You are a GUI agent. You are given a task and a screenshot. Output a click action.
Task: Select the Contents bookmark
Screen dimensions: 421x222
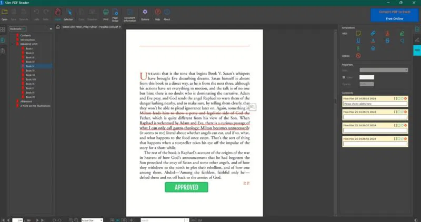click(x=25, y=35)
